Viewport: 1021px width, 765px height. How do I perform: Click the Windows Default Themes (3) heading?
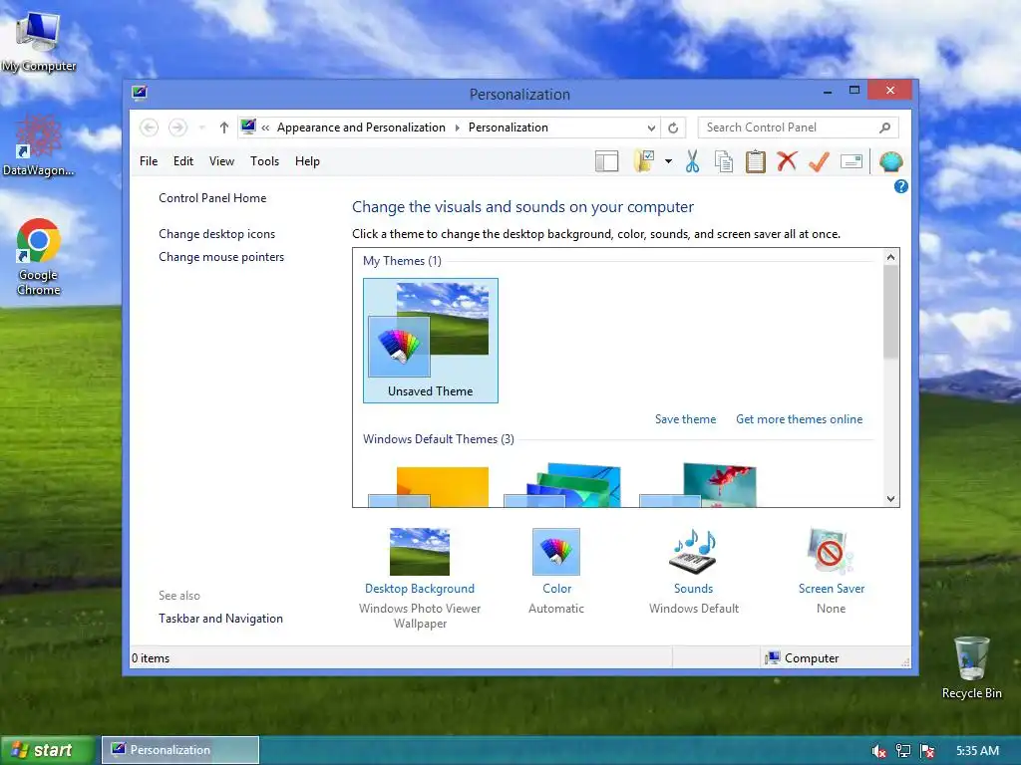439,439
